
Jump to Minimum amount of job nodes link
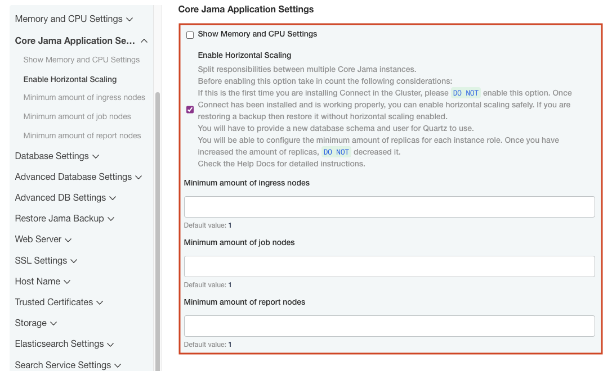pyautogui.click(x=77, y=116)
